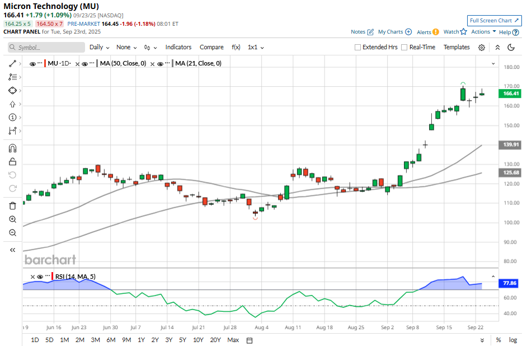
Task: Expand bottom toolbar double chevron down
Action: (x=482, y=340)
